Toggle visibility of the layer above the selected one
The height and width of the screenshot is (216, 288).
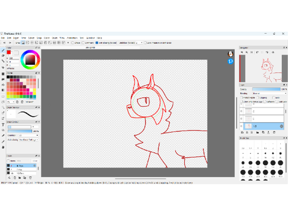[241, 119]
